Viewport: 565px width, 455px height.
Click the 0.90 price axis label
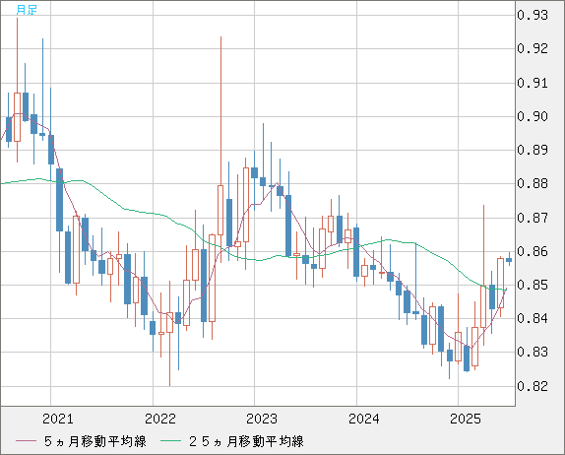(533, 116)
